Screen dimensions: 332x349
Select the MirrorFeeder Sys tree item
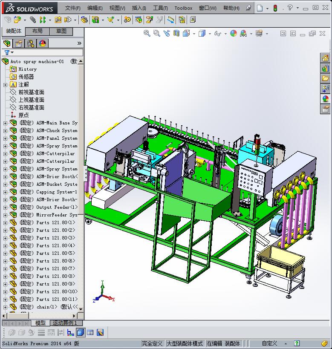(x=49, y=215)
